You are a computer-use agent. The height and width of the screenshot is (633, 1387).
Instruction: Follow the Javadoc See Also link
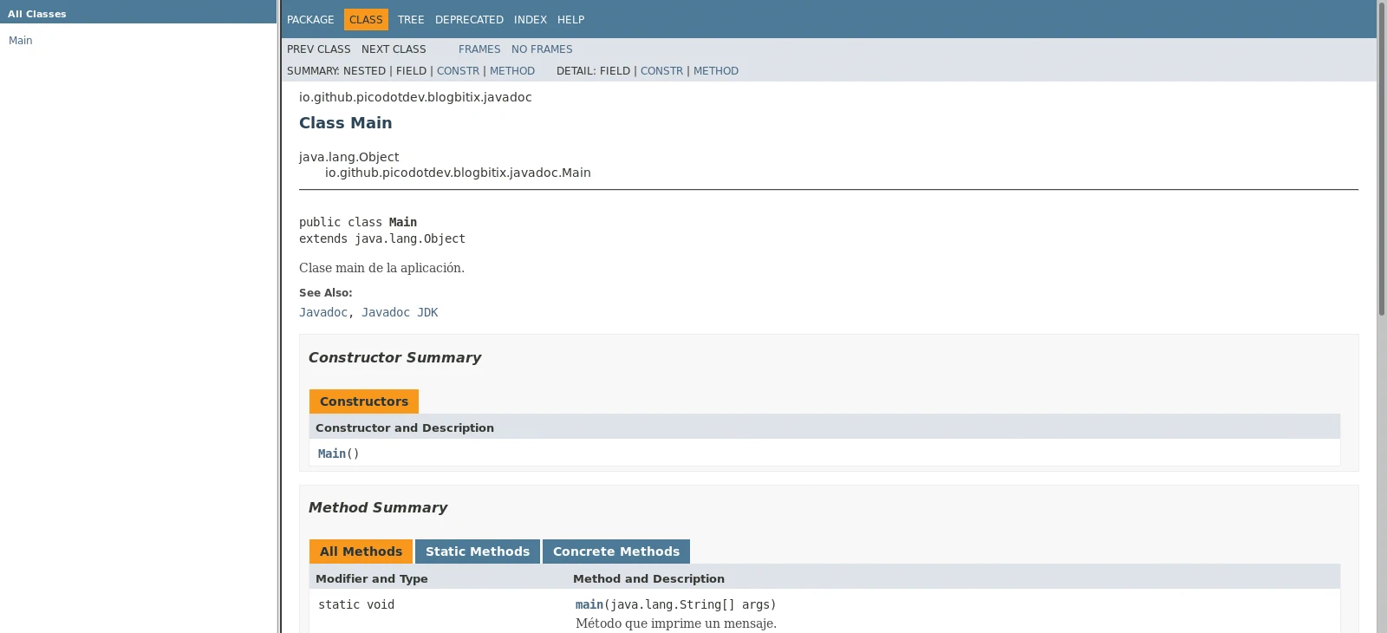(323, 312)
